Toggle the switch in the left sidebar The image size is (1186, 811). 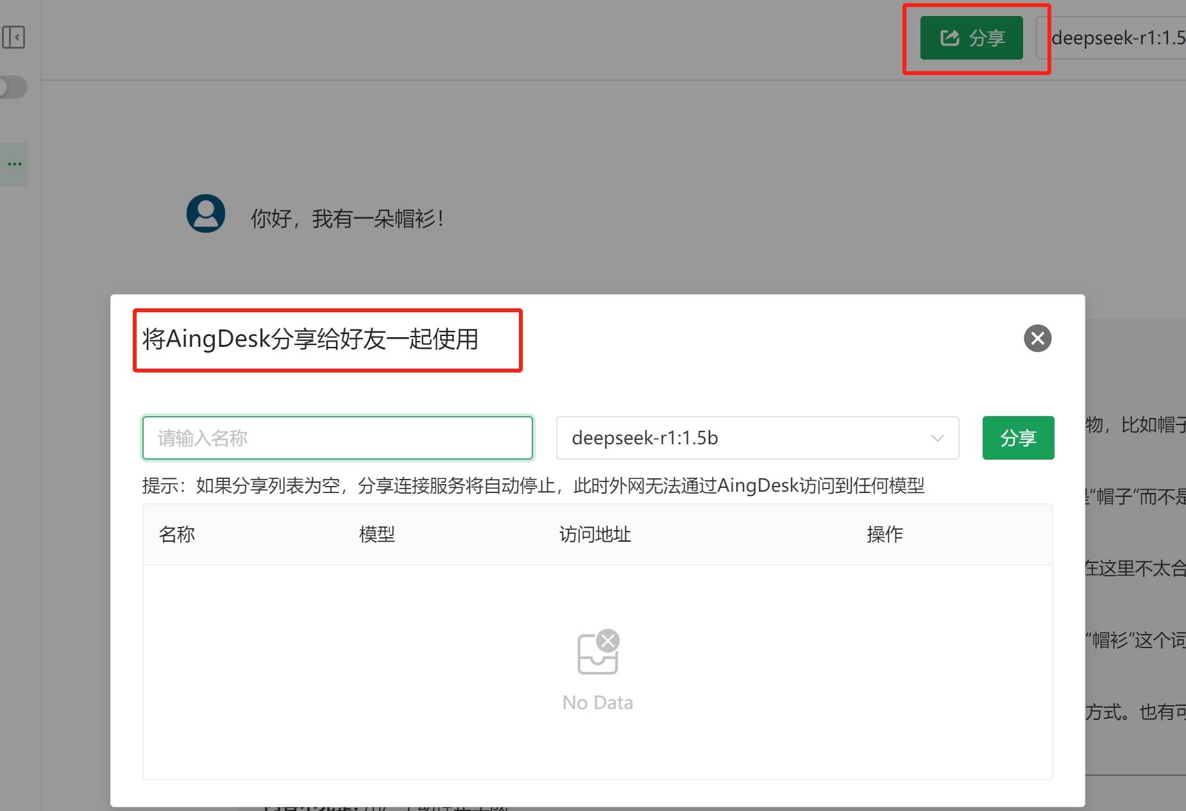pyautogui.click(x=13, y=87)
